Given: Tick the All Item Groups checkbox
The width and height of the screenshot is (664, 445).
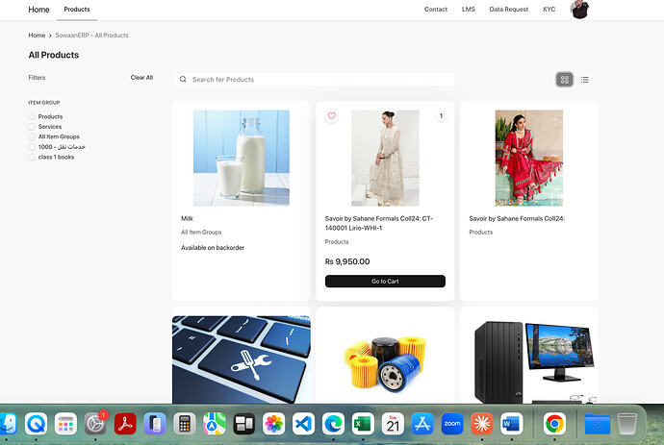Looking at the screenshot, I should [32, 136].
